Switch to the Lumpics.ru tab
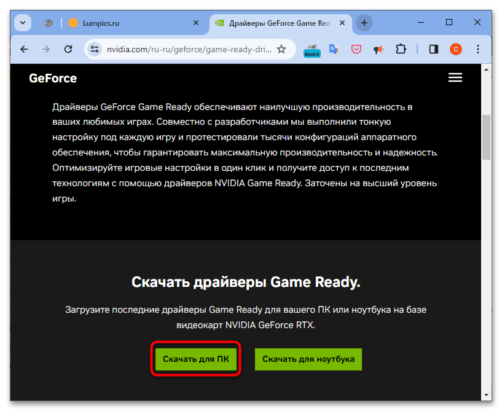Viewport: 502px width, 411px height. click(x=134, y=23)
